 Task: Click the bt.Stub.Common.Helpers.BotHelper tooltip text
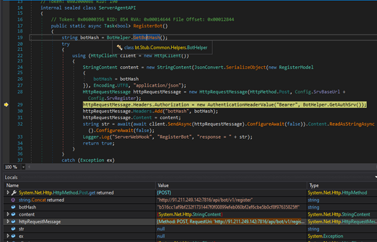[x=171, y=48]
